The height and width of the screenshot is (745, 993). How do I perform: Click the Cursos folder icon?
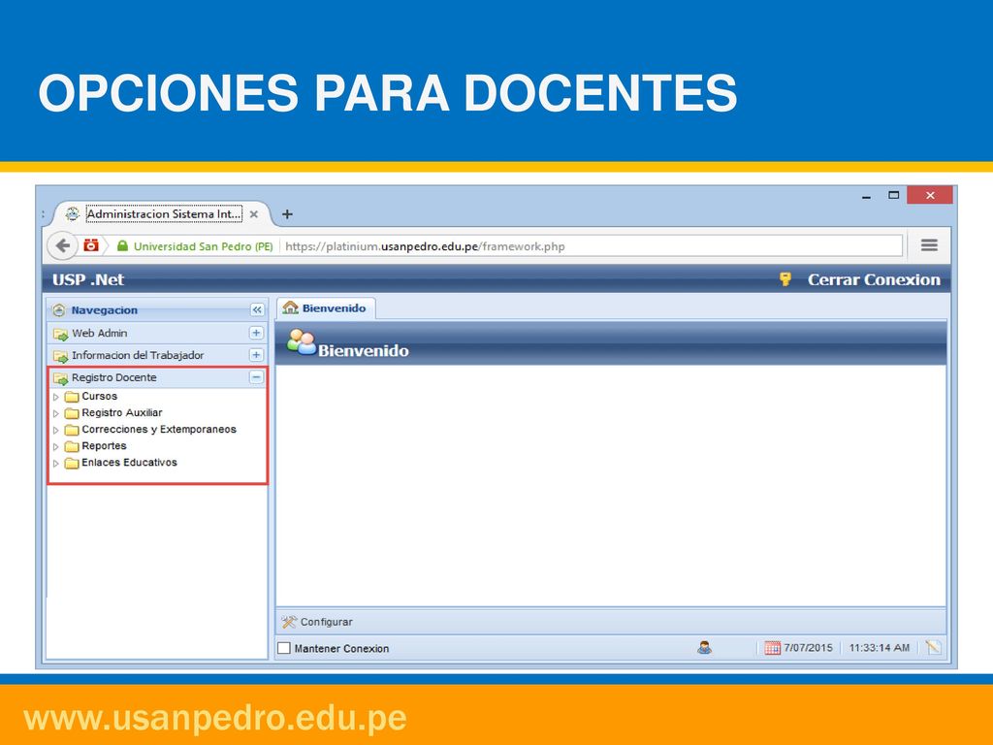coord(72,397)
